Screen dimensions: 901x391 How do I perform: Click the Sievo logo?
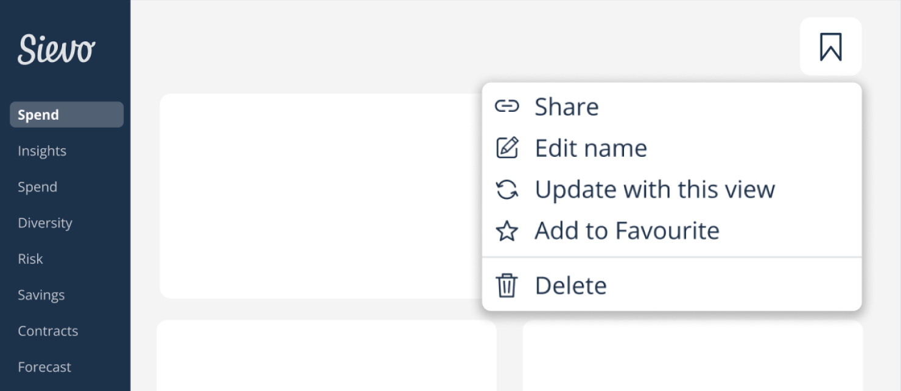click(56, 49)
